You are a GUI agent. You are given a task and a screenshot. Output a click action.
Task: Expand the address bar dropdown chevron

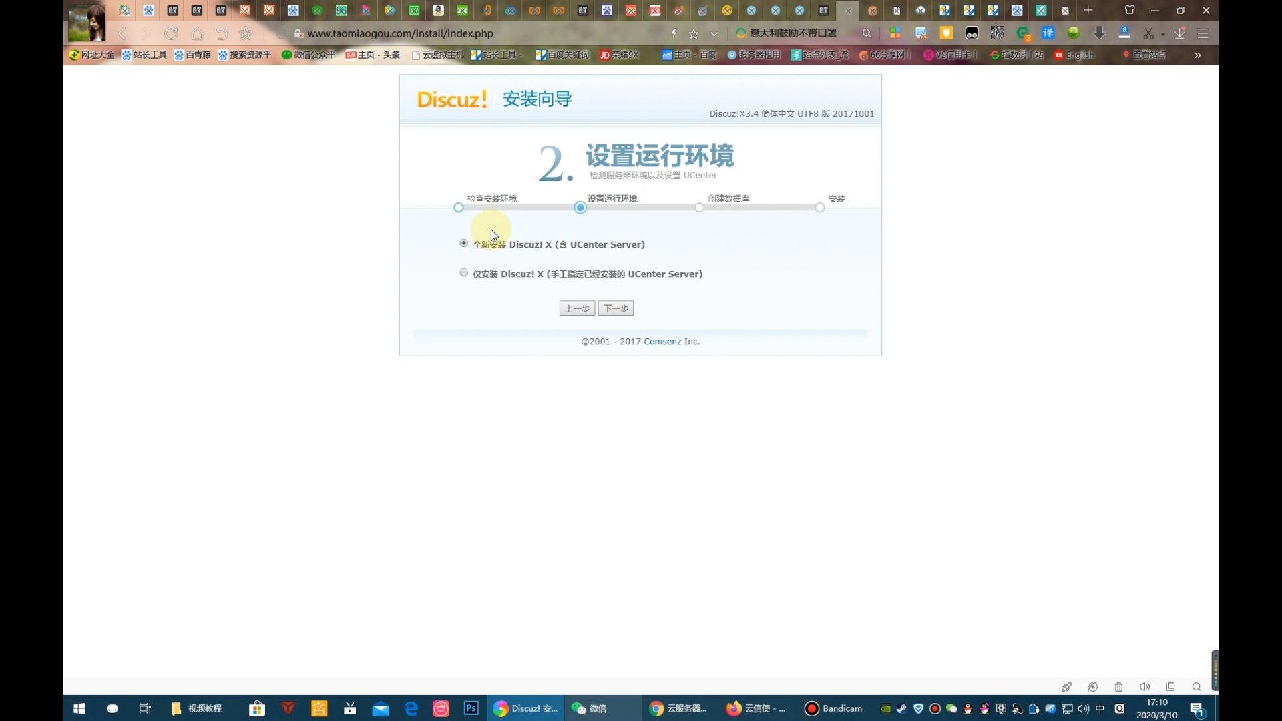714,33
